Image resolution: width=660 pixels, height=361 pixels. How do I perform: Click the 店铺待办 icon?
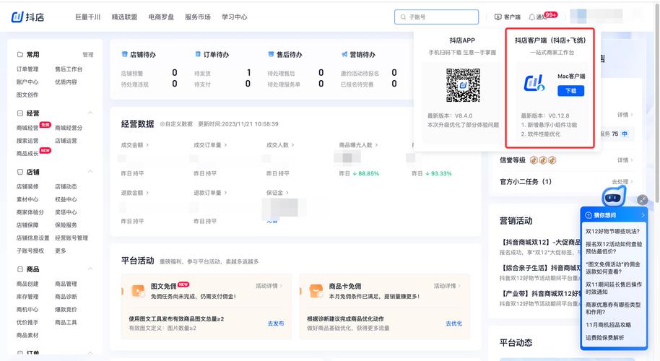tap(125, 54)
